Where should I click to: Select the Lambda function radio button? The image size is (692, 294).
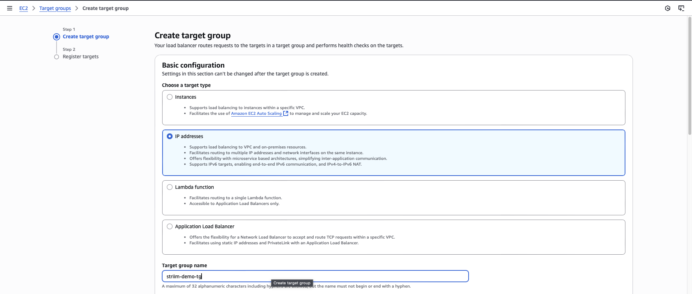(x=170, y=187)
